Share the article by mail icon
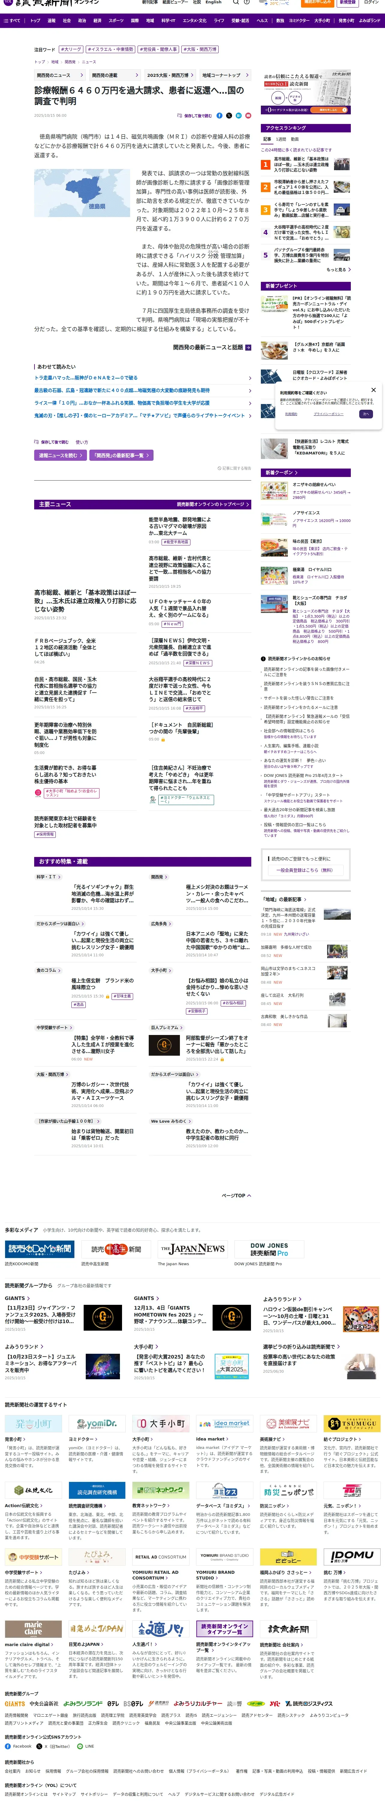 click(x=247, y=115)
